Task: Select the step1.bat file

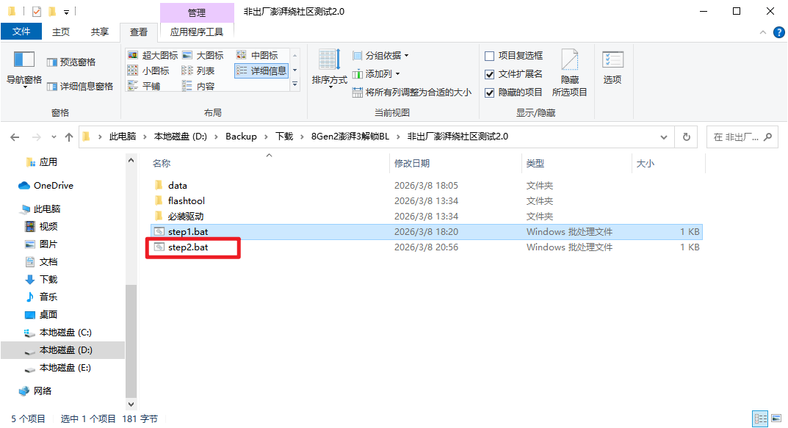Action: click(x=426, y=231)
